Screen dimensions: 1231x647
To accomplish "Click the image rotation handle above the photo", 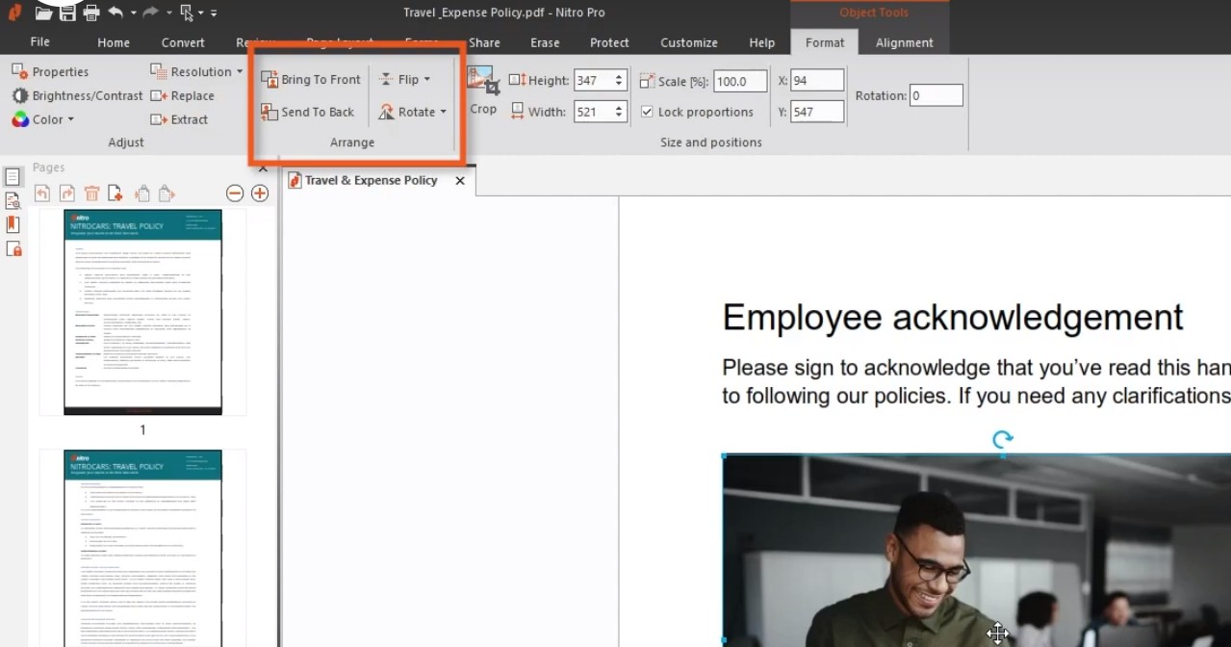I will click(1002, 440).
